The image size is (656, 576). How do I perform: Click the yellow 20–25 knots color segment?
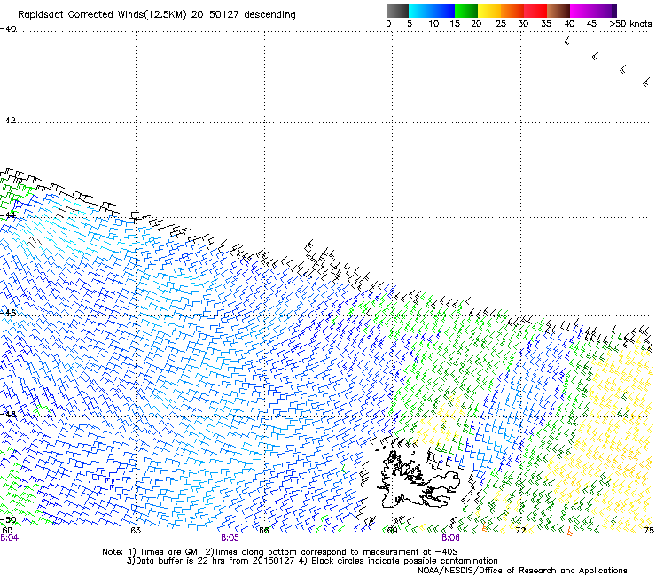click(x=489, y=11)
